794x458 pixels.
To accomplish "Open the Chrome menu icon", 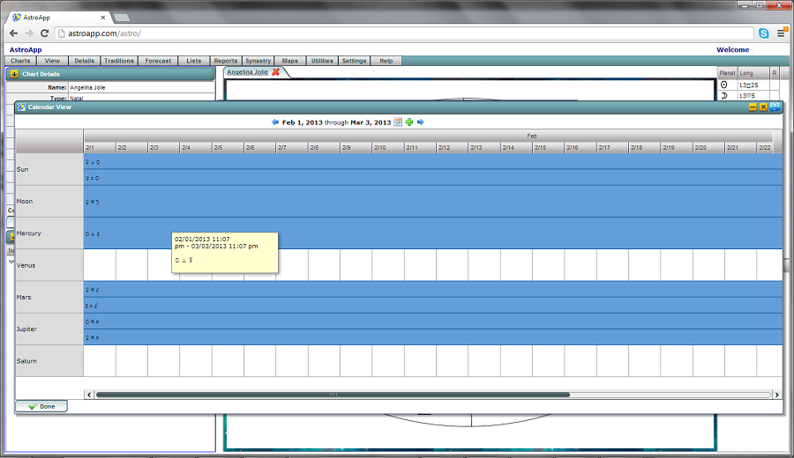I will pyautogui.click(x=781, y=33).
